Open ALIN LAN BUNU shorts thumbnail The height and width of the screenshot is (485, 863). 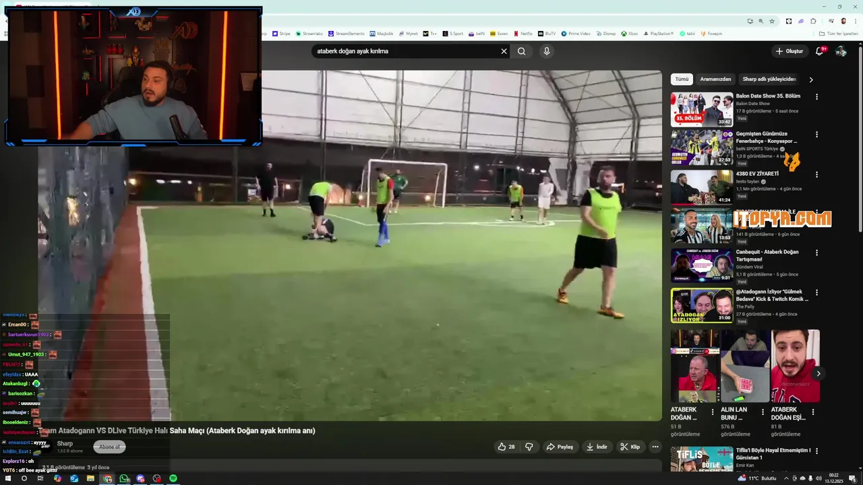(745, 366)
